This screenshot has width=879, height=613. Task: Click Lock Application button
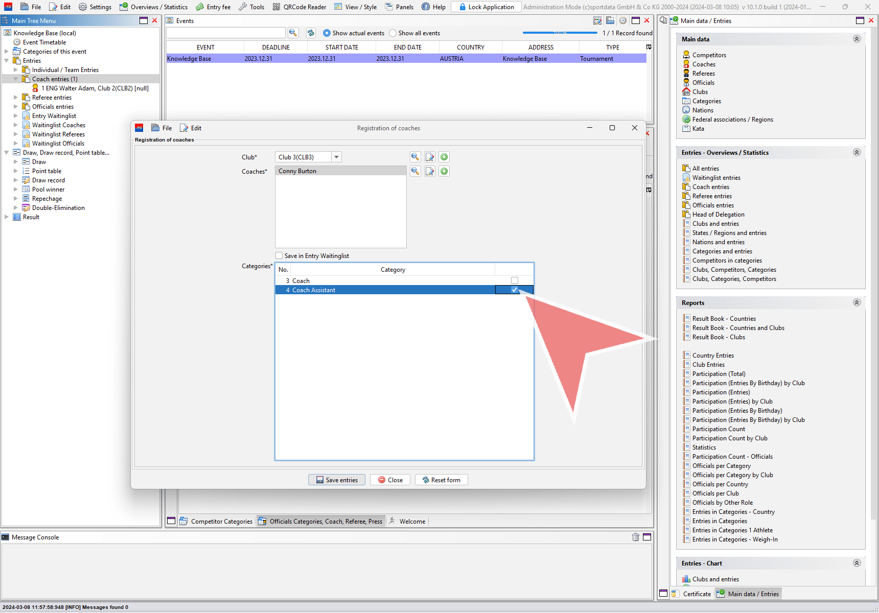coord(485,7)
